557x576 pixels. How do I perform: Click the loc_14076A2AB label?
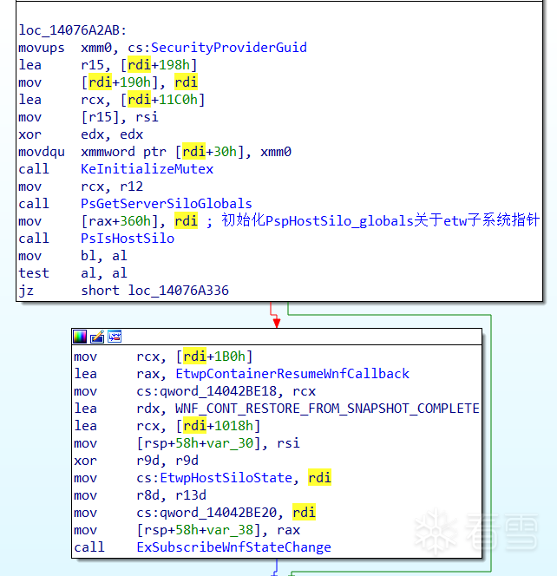(x=72, y=30)
